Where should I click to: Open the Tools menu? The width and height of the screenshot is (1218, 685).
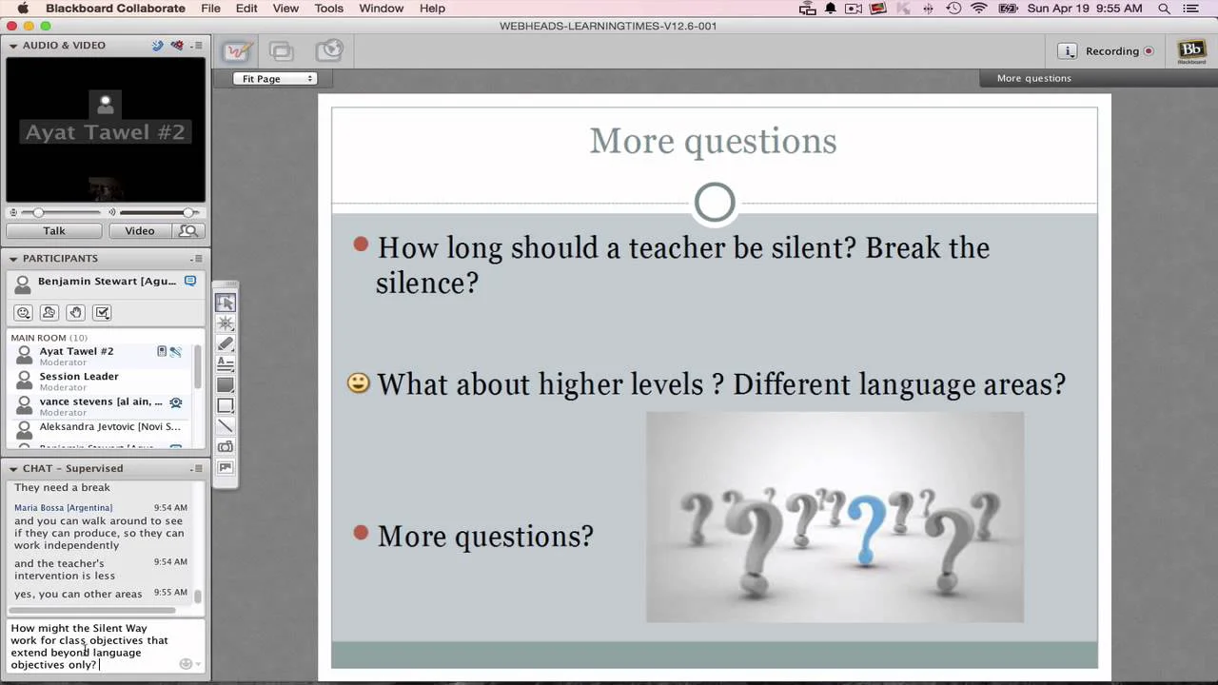point(328,9)
